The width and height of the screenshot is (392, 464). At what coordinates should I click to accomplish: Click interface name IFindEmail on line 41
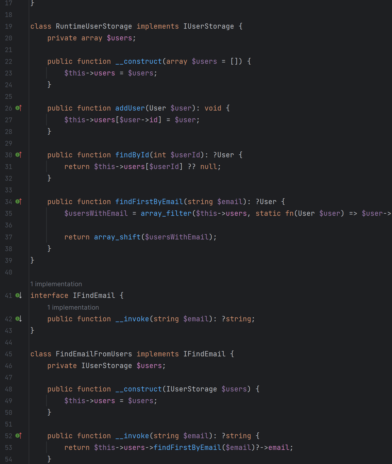click(x=94, y=296)
